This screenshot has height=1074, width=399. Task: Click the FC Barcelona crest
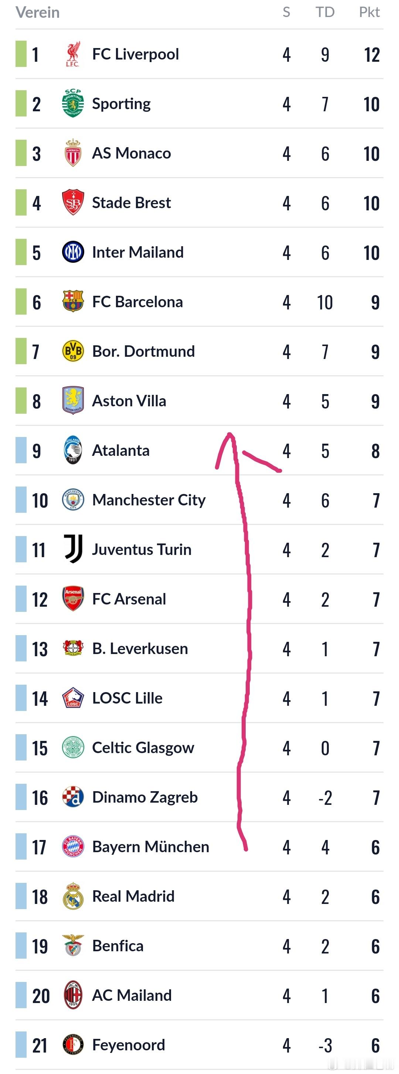73,301
